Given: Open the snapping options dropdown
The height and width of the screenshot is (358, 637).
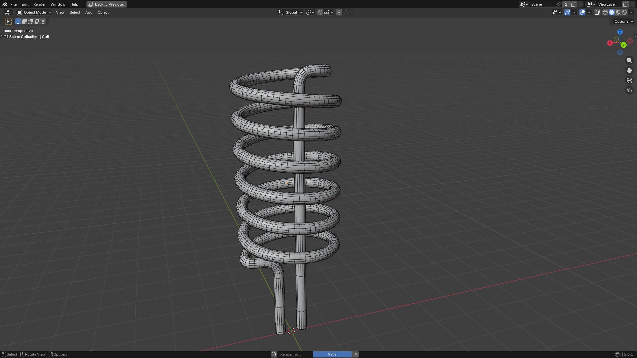Looking at the screenshot, I should pyautogui.click(x=329, y=12).
